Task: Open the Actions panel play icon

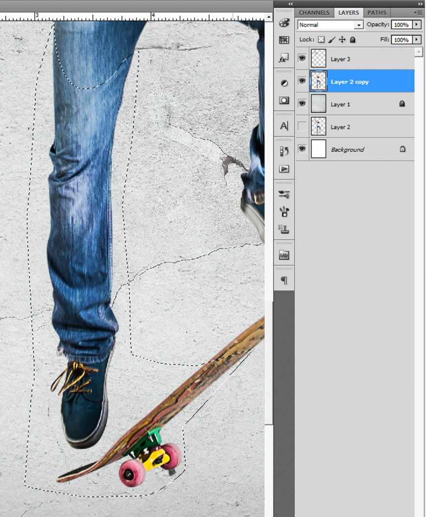Action: click(284, 169)
